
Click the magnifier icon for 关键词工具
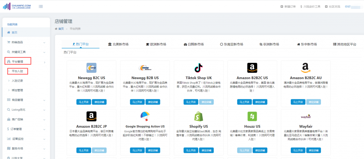(9, 52)
